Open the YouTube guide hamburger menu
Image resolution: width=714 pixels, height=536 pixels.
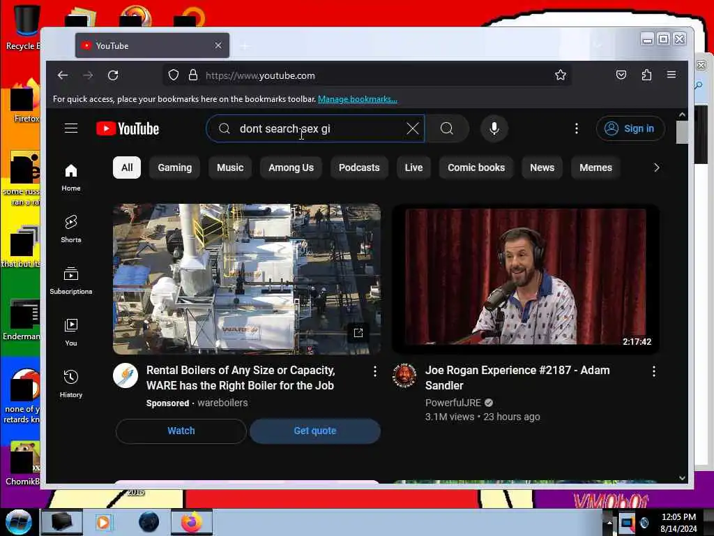tap(71, 128)
